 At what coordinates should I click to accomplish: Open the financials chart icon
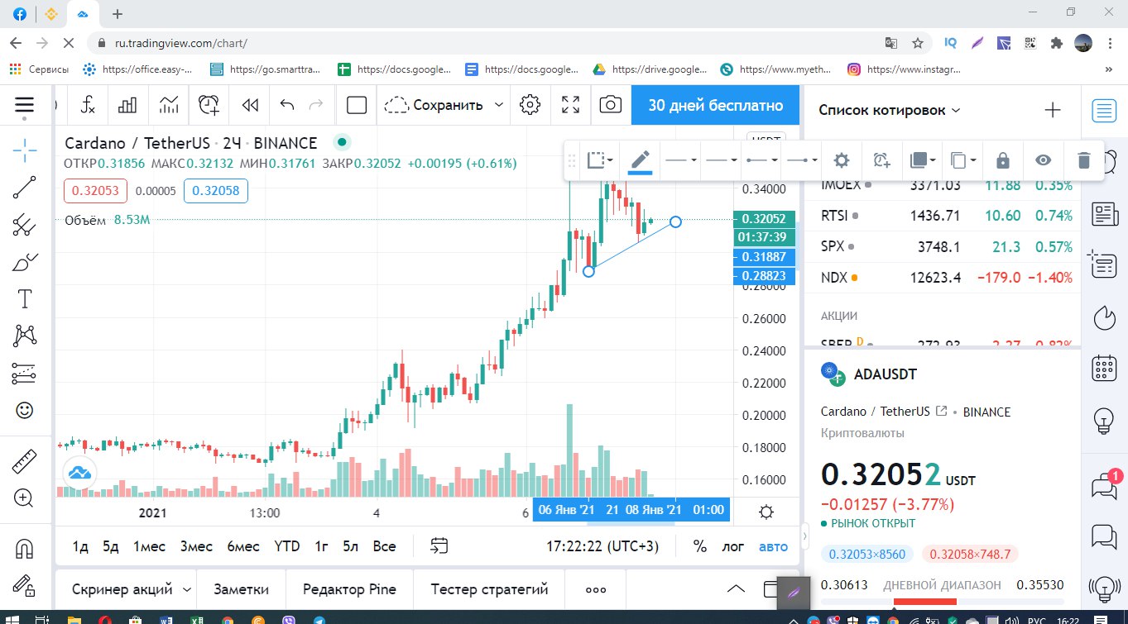click(x=169, y=105)
